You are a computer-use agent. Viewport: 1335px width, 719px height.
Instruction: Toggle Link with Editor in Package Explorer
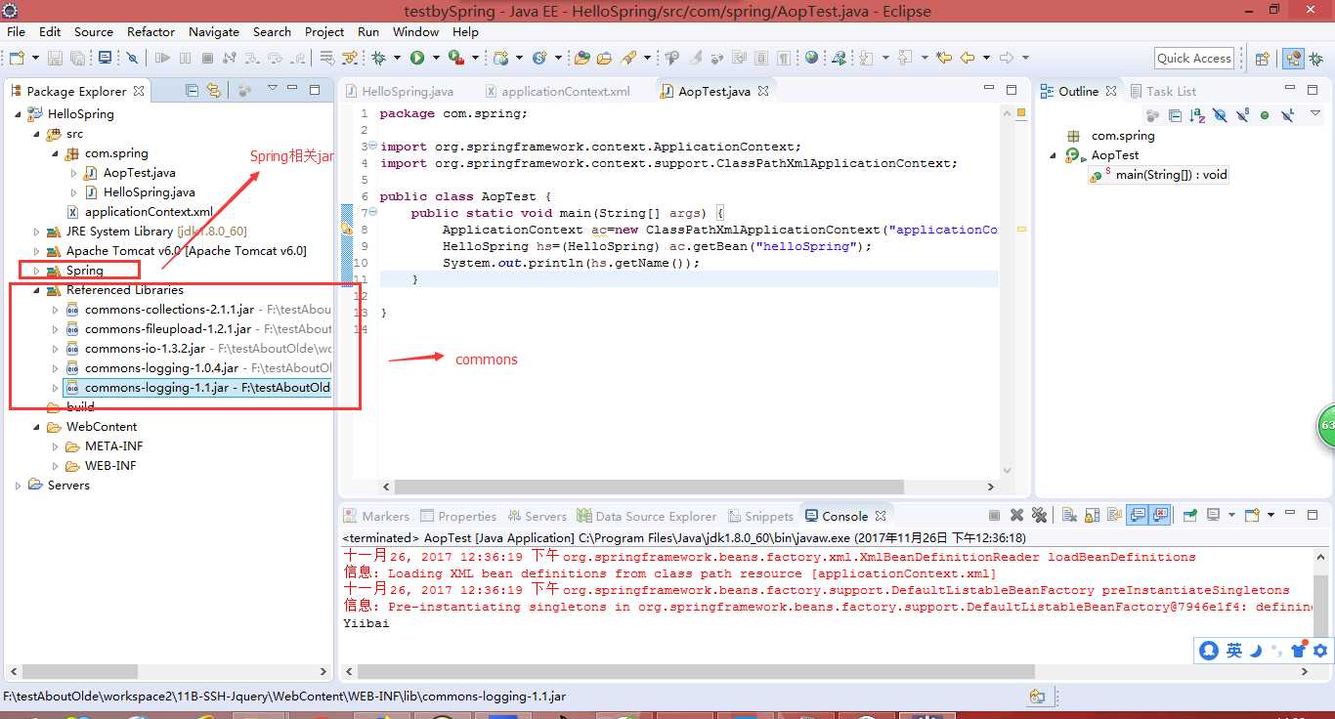(x=213, y=91)
